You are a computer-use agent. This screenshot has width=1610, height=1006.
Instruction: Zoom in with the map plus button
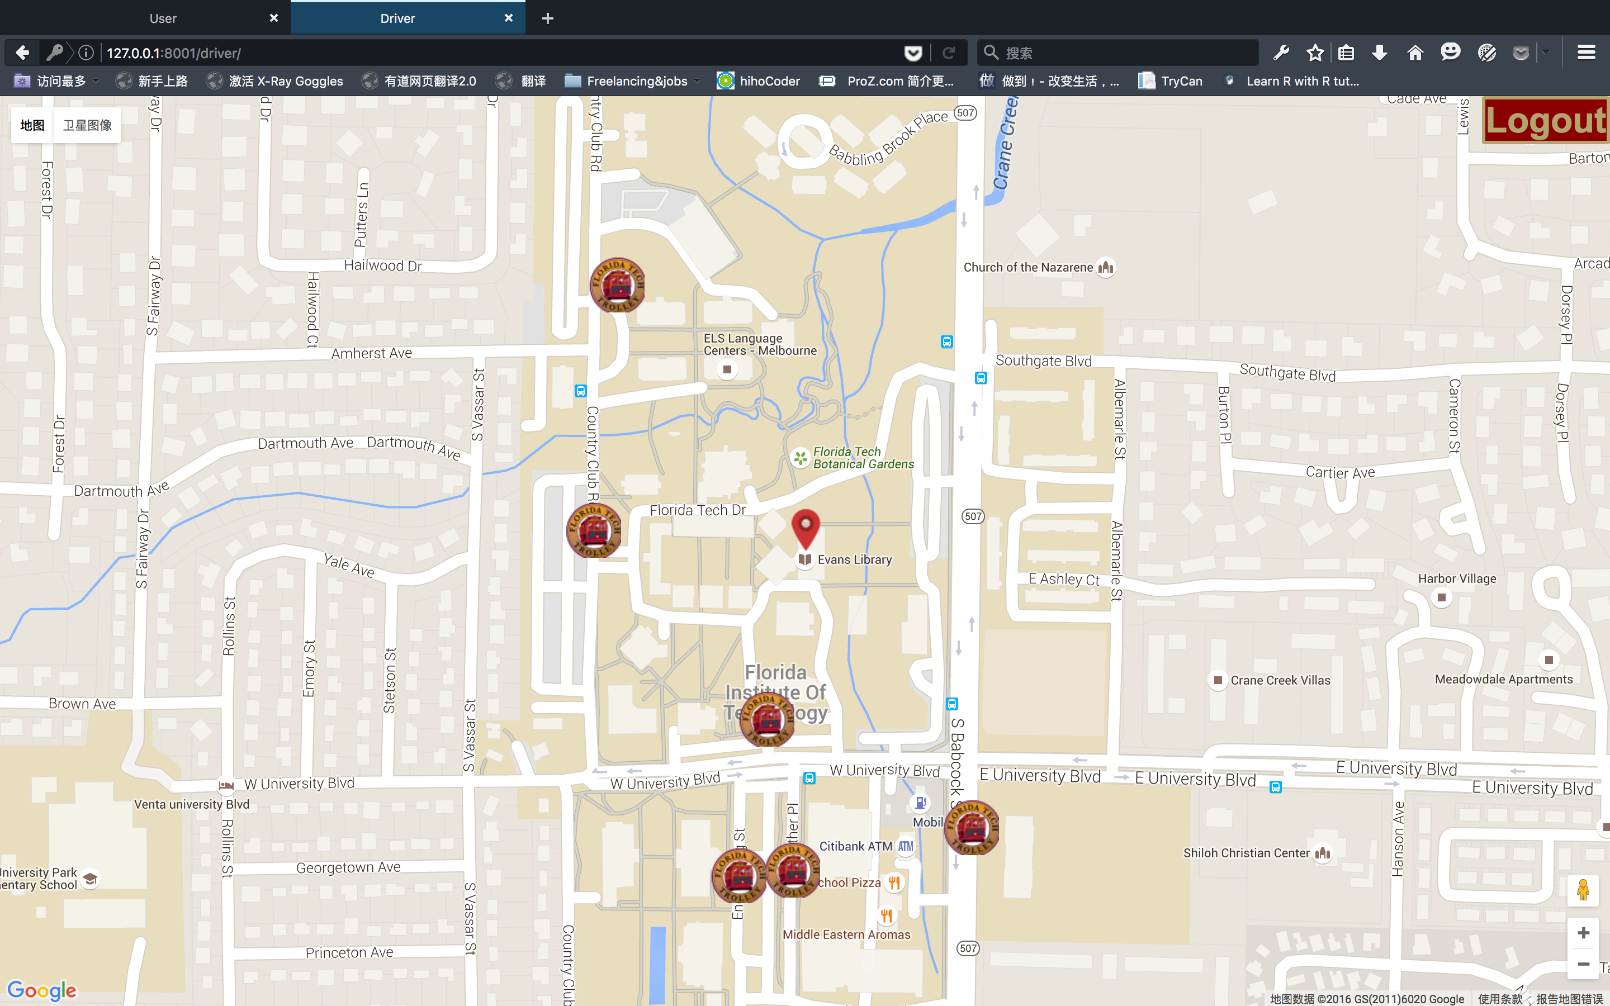[x=1583, y=933]
